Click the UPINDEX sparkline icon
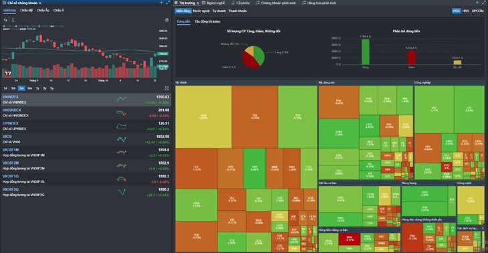Image resolution: width=488 pixels, height=253 pixels. pos(122,126)
